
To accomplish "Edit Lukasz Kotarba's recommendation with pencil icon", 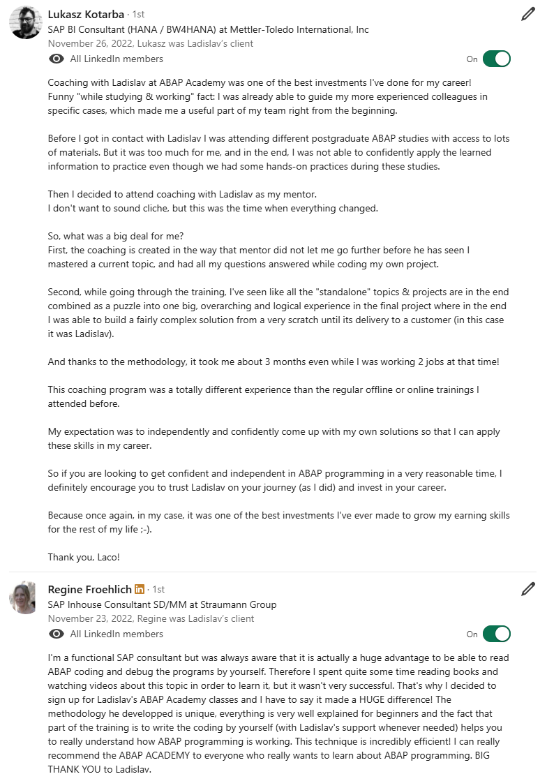I will (528, 14).
